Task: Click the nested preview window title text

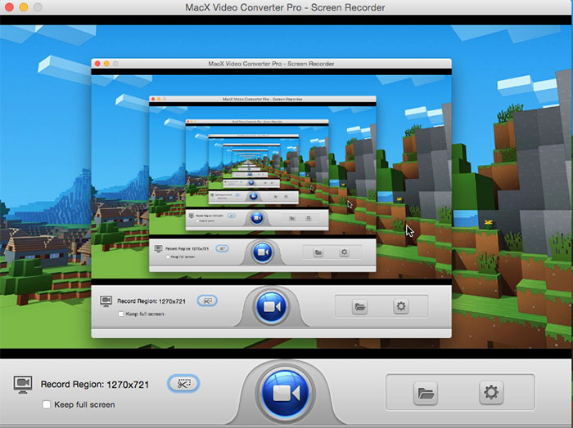Action: 271,64
